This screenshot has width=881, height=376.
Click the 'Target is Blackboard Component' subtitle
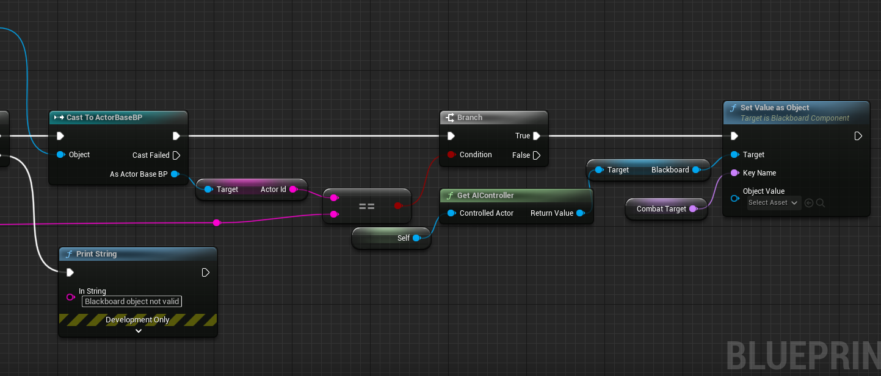pyautogui.click(x=795, y=118)
